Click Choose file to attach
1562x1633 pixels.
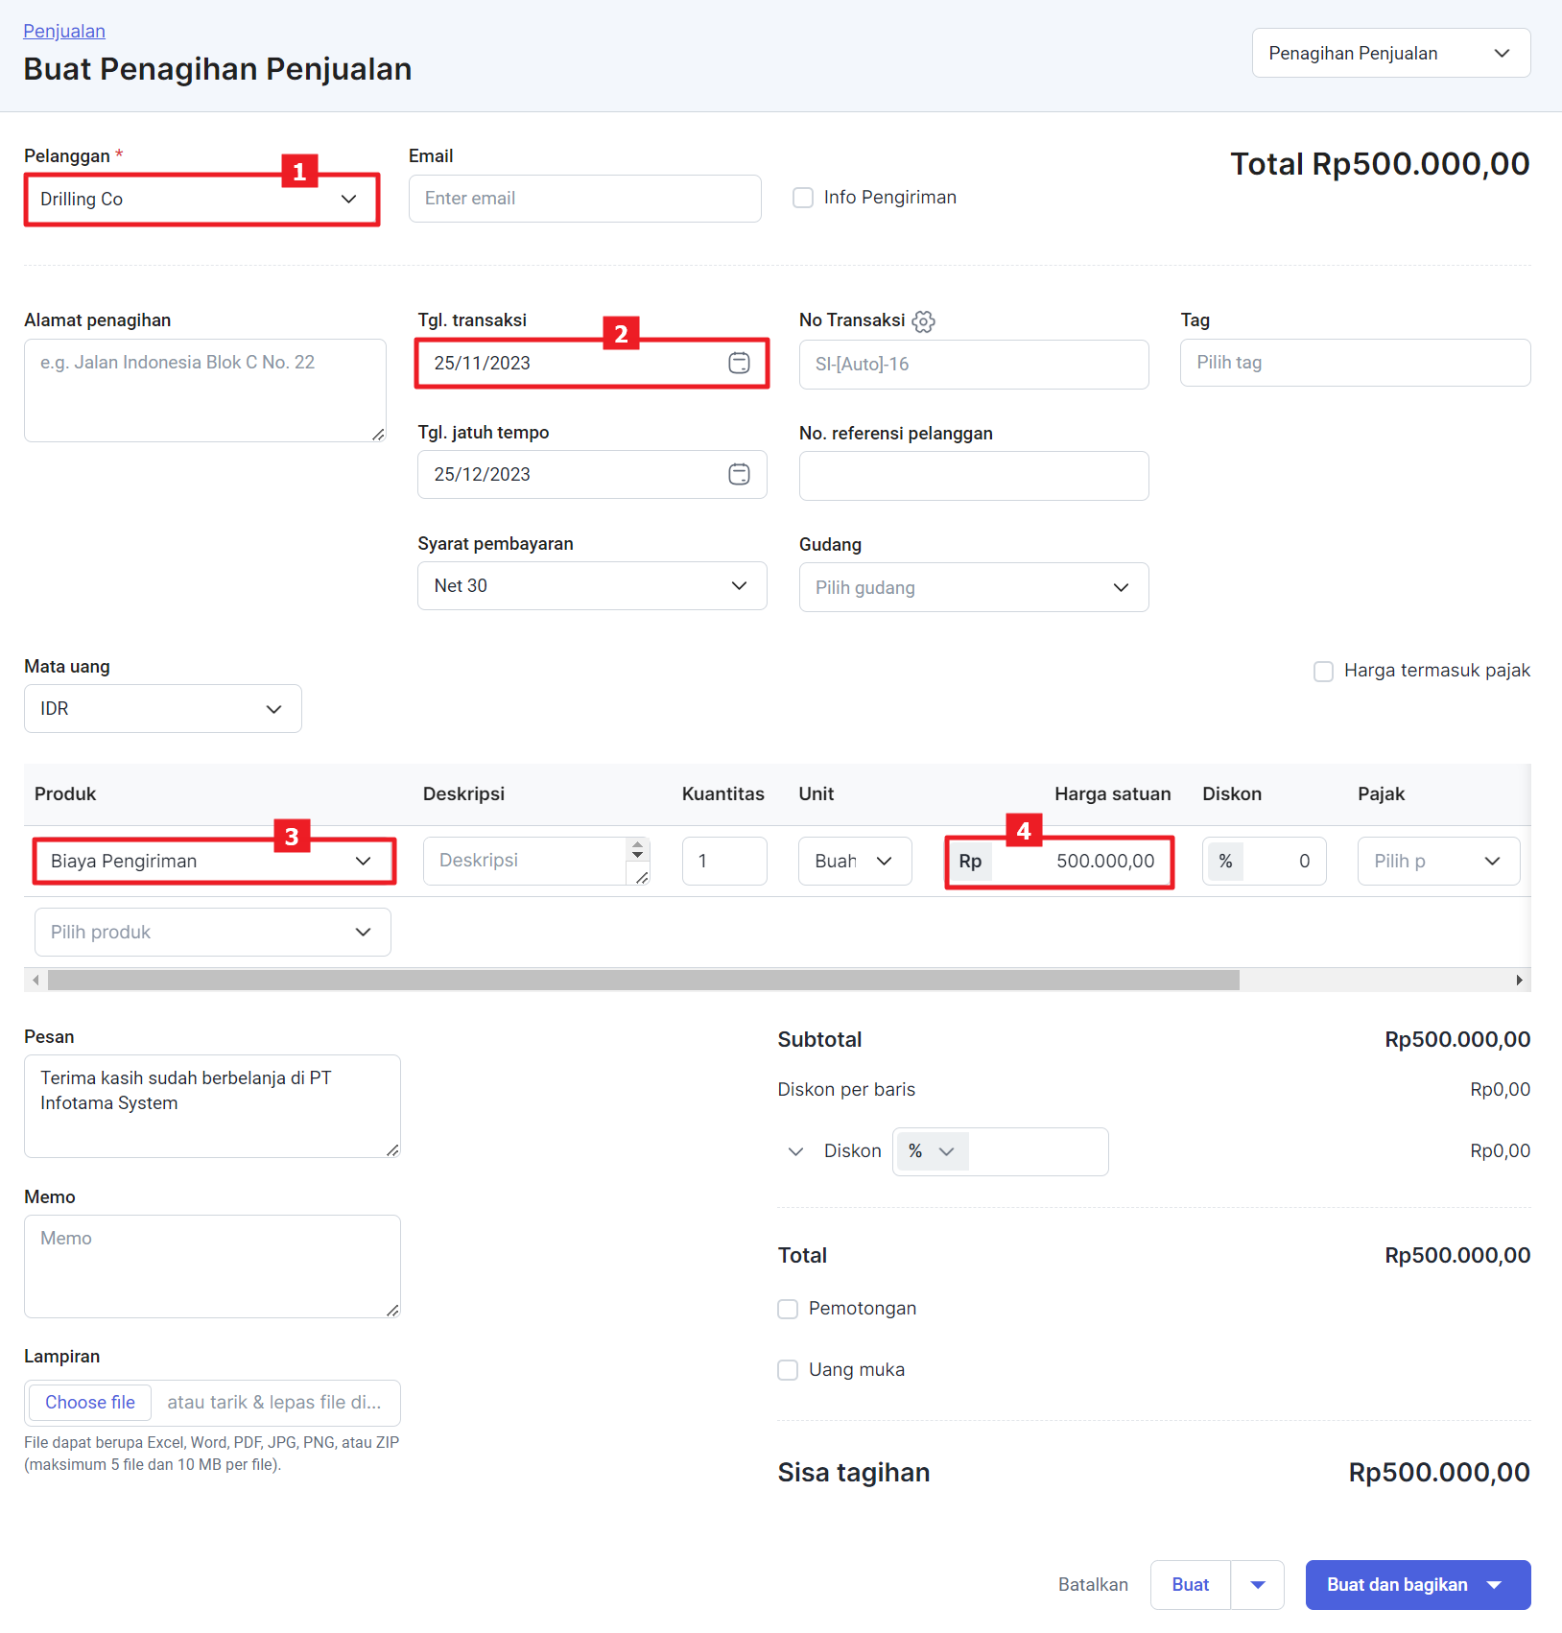[x=90, y=1403]
